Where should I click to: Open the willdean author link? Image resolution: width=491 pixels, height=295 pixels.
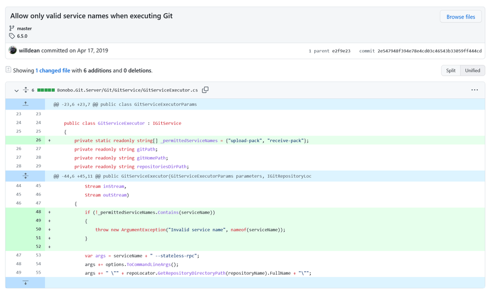29,51
